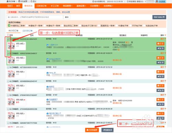The image size is (172, 133).
Task: Click the 快打 logo in the nav bar
Action: coord(10,6)
